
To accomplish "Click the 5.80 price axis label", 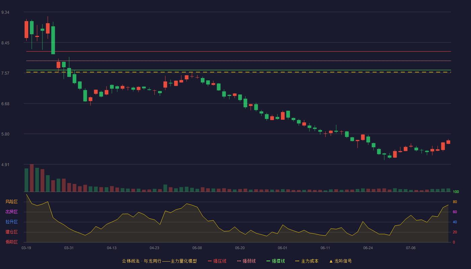I will click(x=5, y=134).
